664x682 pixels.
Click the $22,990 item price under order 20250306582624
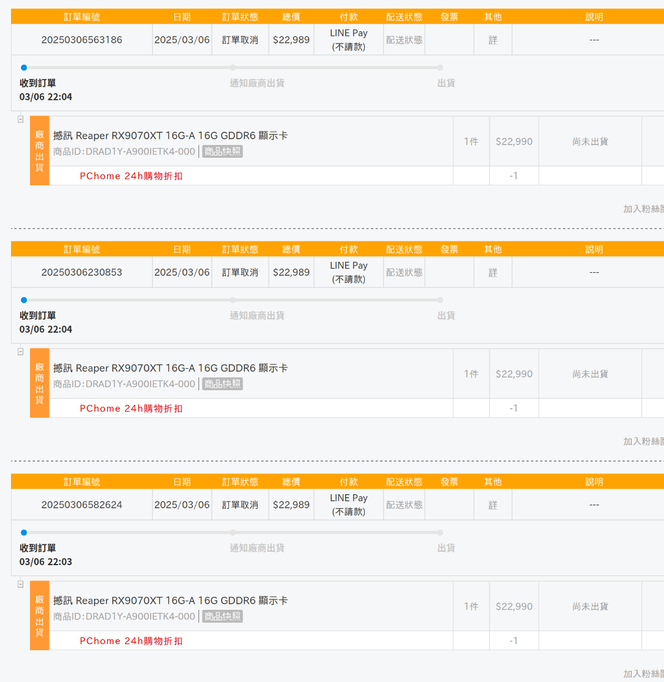(x=514, y=607)
